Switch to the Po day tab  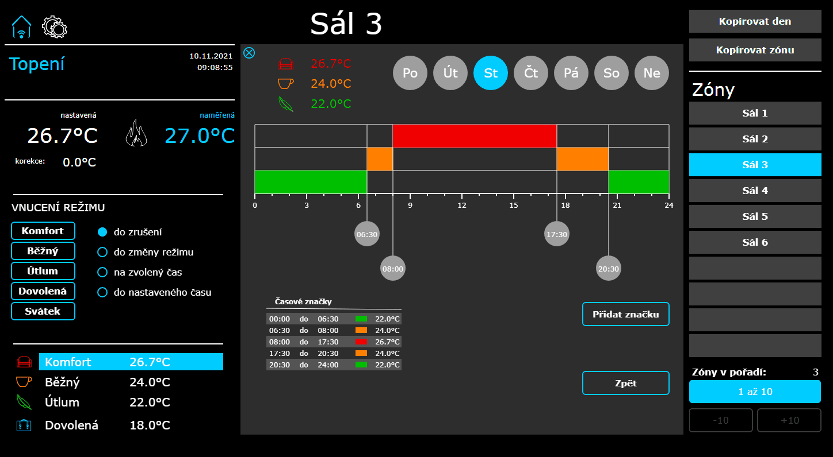click(x=410, y=73)
